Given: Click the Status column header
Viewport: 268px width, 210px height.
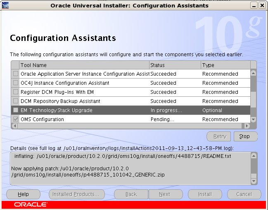Looking at the screenshot, I should tap(175, 65).
